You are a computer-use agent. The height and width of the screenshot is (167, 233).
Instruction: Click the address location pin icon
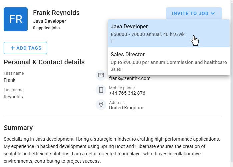(101, 105)
